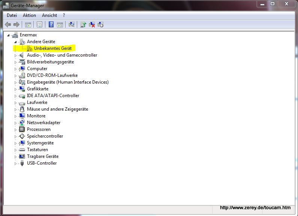Click the update driver software icon
Viewport: 298px width, 216px height.
click(x=83, y=24)
